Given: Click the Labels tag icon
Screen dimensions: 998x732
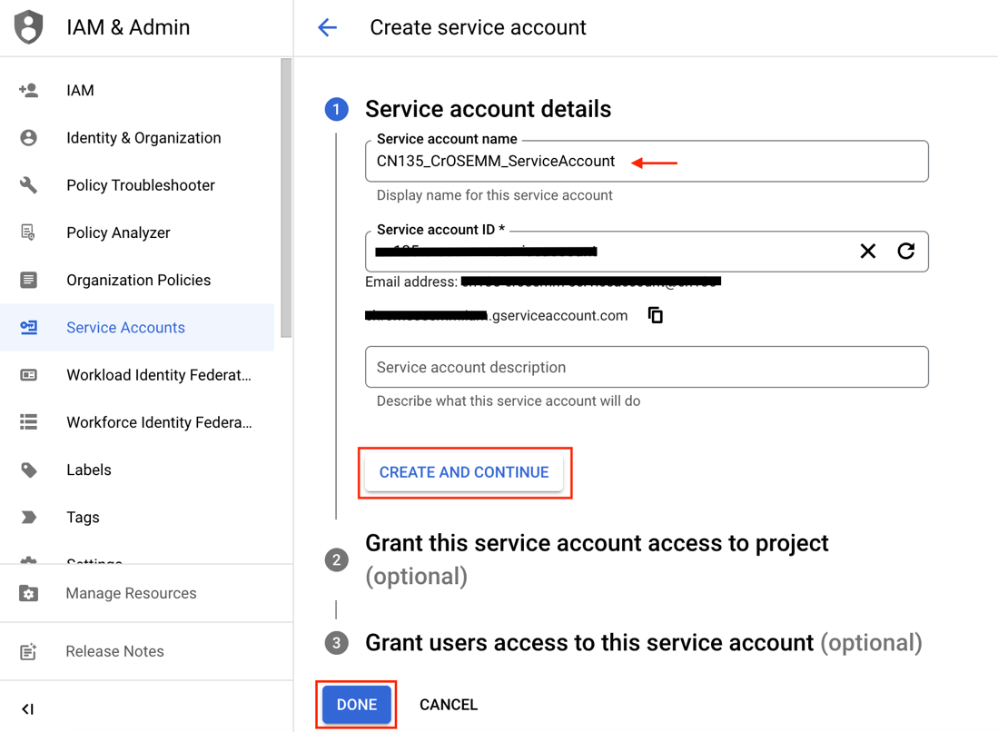Looking at the screenshot, I should 29,470.
